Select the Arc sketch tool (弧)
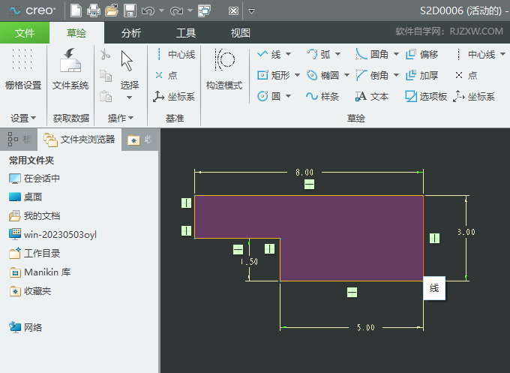The height and width of the screenshot is (373, 510). point(319,54)
